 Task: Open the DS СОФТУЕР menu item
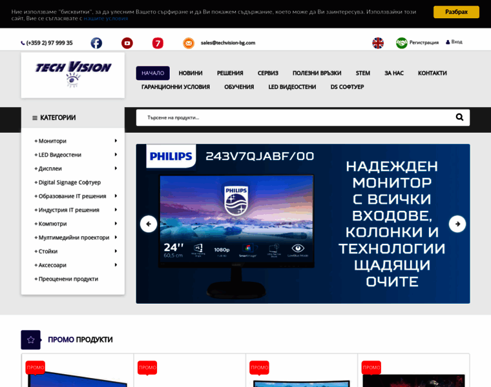(347, 87)
